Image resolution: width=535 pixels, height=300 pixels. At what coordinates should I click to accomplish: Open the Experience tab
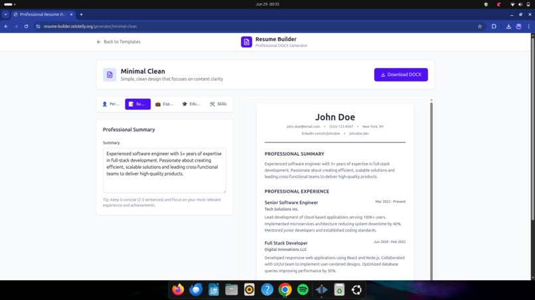point(165,104)
